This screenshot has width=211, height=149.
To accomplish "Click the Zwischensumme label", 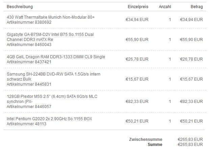I will tap(146, 140).
